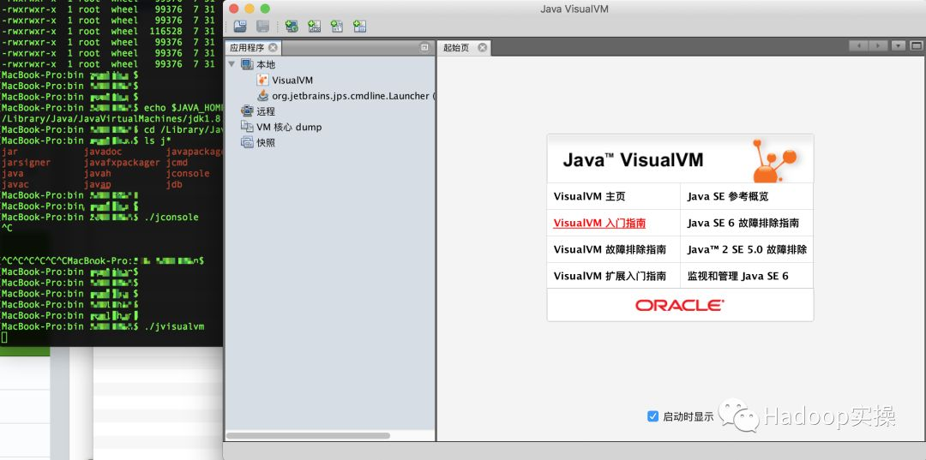
Task: Click 'jdb' file name in Terminal
Action: point(173,184)
